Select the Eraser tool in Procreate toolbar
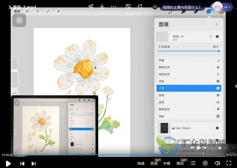The width and height of the screenshot is (237, 168). click(x=196, y=12)
